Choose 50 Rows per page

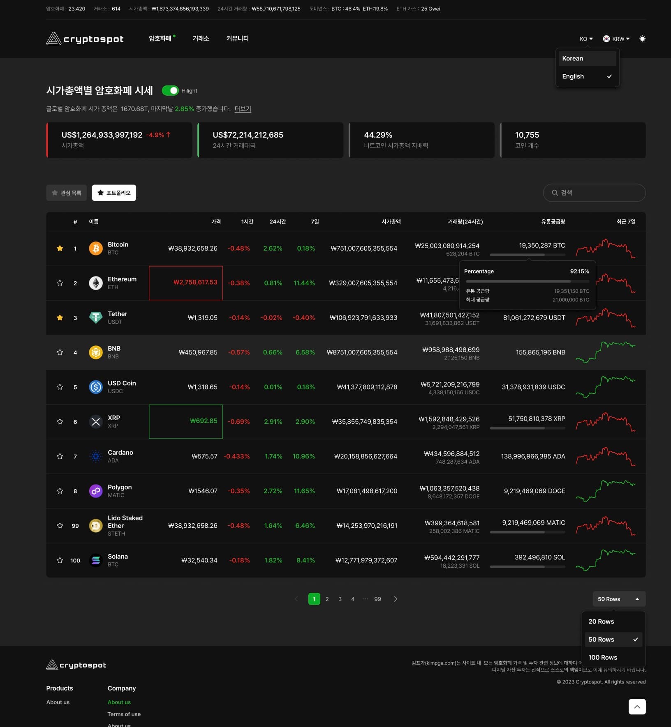coord(613,640)
